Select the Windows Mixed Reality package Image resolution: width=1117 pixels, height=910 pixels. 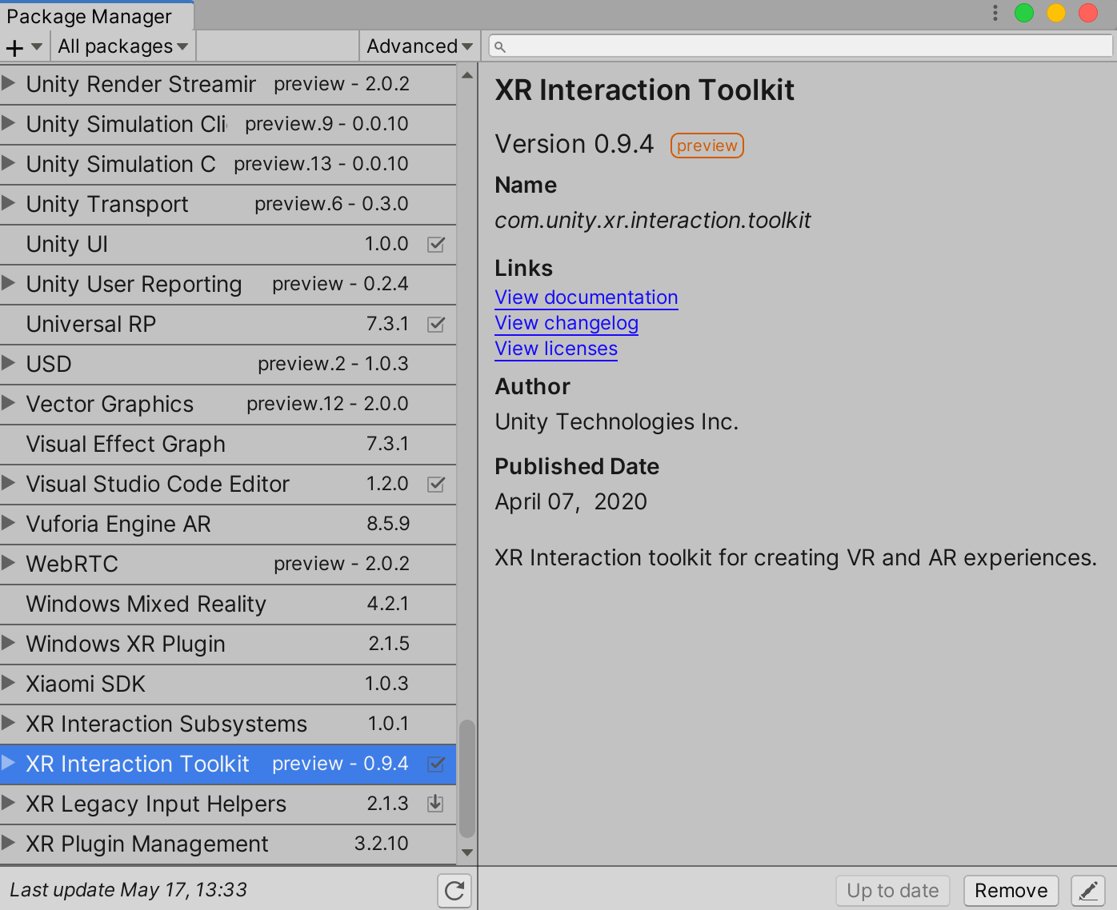228,604
